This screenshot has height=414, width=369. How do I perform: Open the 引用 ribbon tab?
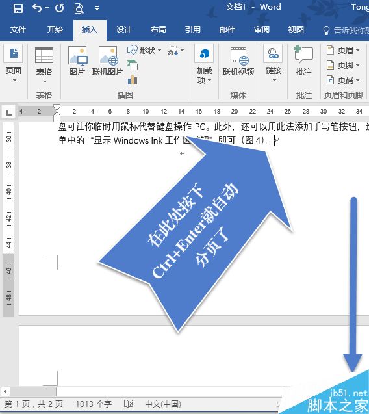pyautogui.click(x=193, y=30)
